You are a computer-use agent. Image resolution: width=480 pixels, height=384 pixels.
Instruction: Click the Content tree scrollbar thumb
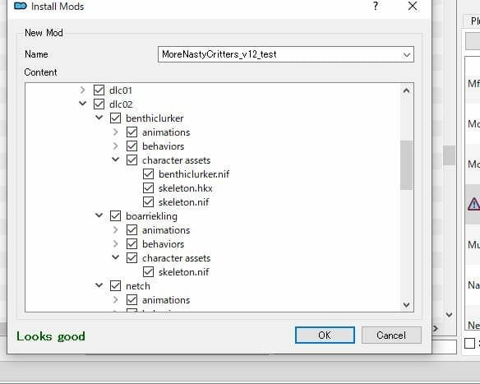407,165
